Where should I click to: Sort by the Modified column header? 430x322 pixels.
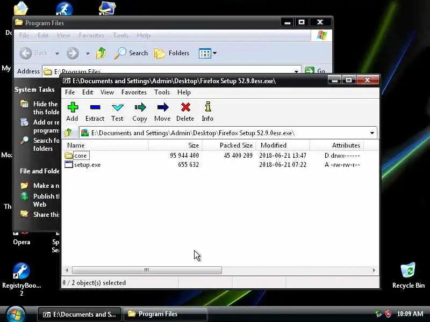point(283,145)
